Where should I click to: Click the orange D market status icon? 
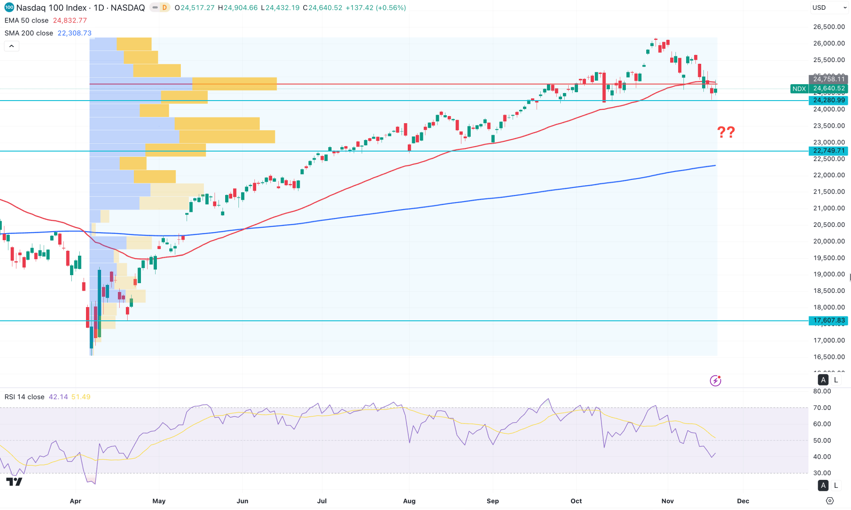click(164, 8)
